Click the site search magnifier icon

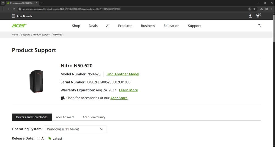[x=259, y=26]
